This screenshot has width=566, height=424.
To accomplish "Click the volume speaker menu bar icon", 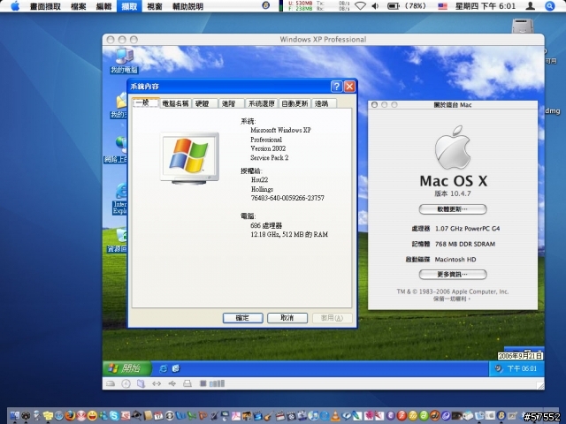I will tap(375, 6).
